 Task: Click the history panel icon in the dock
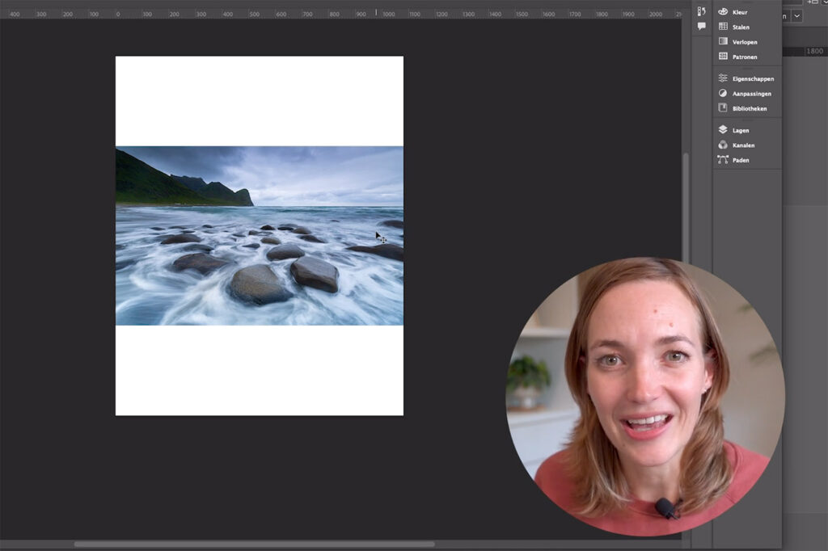[701, 11]
